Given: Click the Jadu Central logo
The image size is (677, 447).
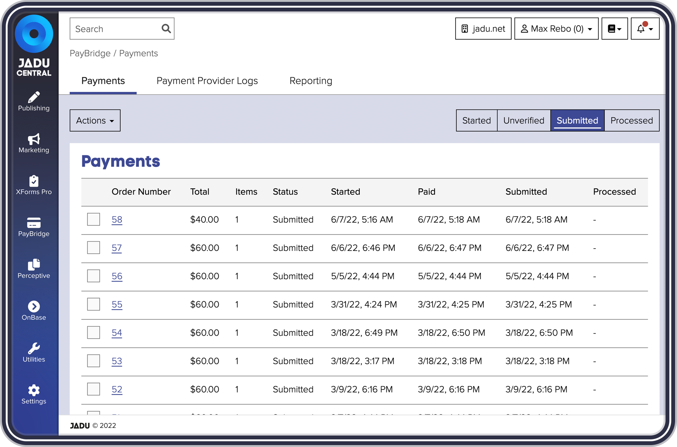Looking at the screenshot, I should pyautogui.click(x=34, y=46).
